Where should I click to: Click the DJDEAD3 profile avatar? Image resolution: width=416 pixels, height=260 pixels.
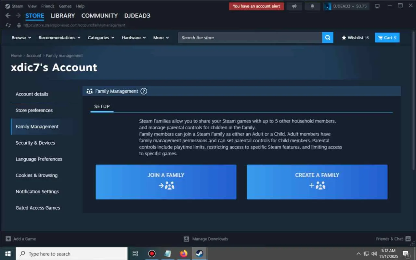point(328,6)
